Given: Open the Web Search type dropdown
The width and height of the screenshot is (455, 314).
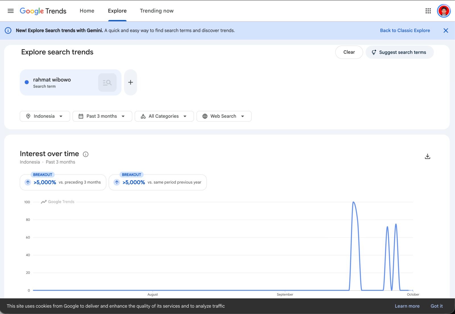Looking at the screenshot, I should click(224, 116).
